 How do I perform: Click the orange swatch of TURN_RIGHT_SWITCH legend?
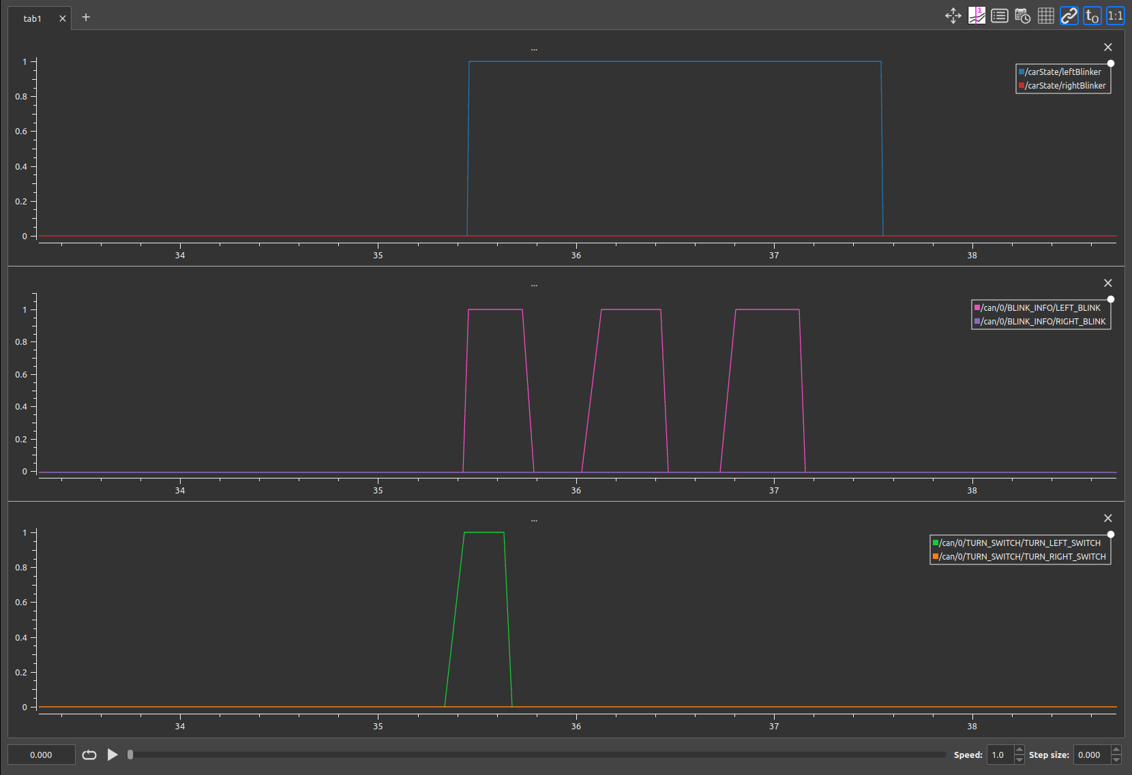[936, 556]
